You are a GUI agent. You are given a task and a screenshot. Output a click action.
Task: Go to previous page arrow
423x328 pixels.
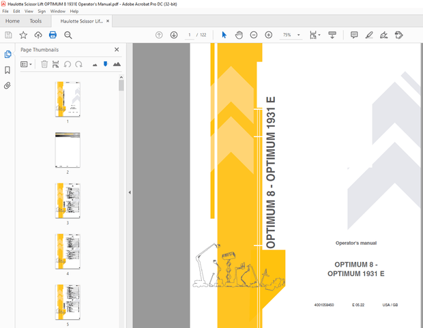[159, 35]
